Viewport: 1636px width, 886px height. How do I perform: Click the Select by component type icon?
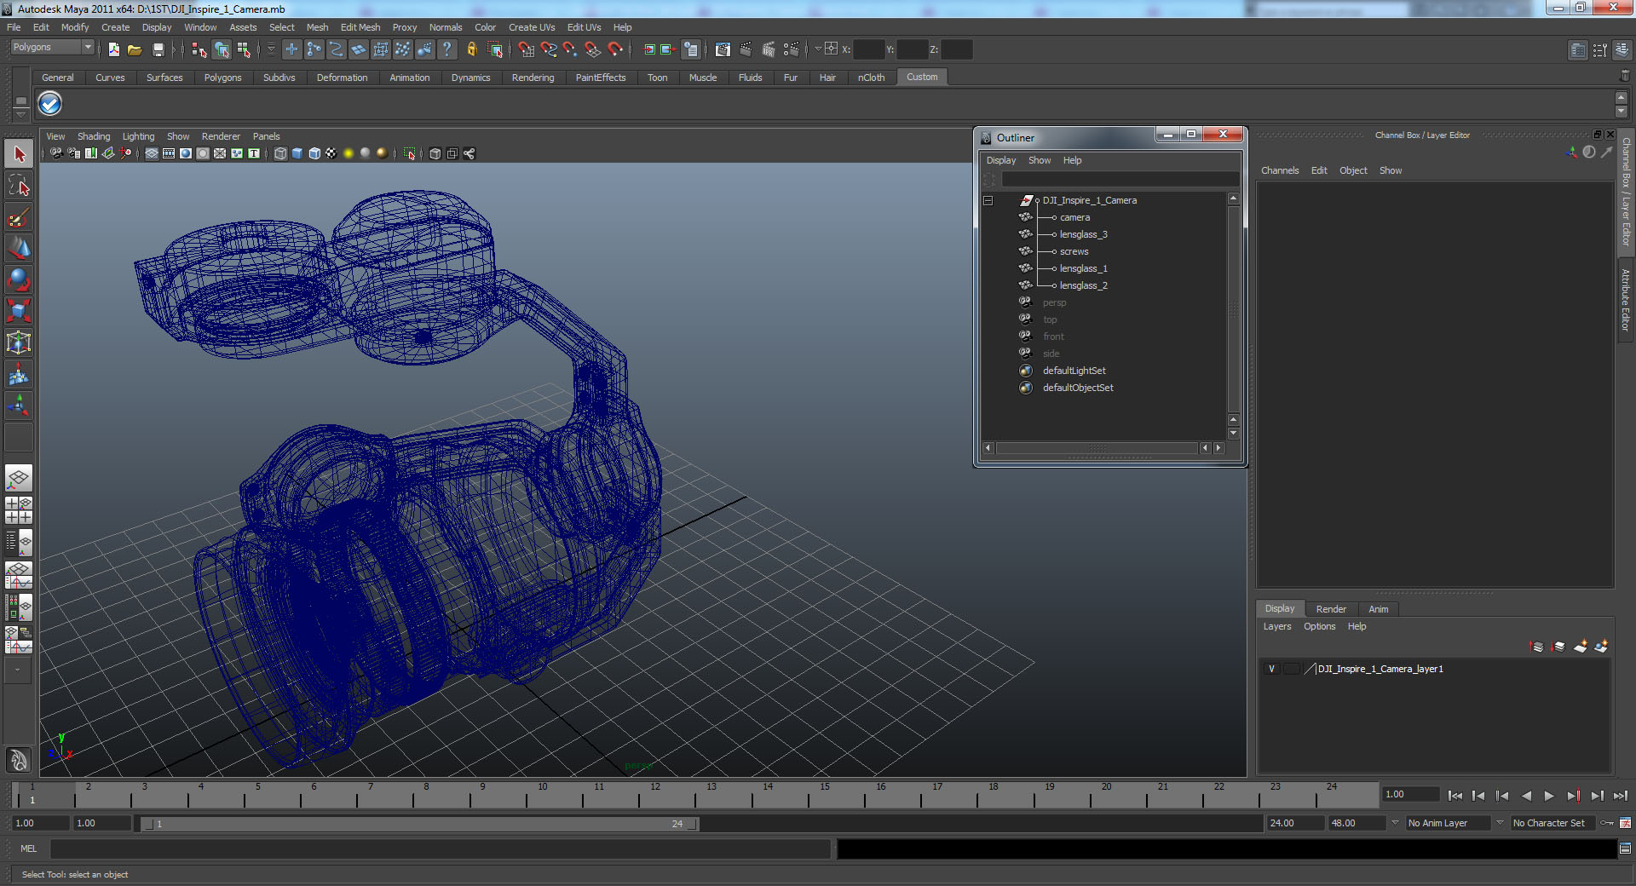tap(244, 49)
